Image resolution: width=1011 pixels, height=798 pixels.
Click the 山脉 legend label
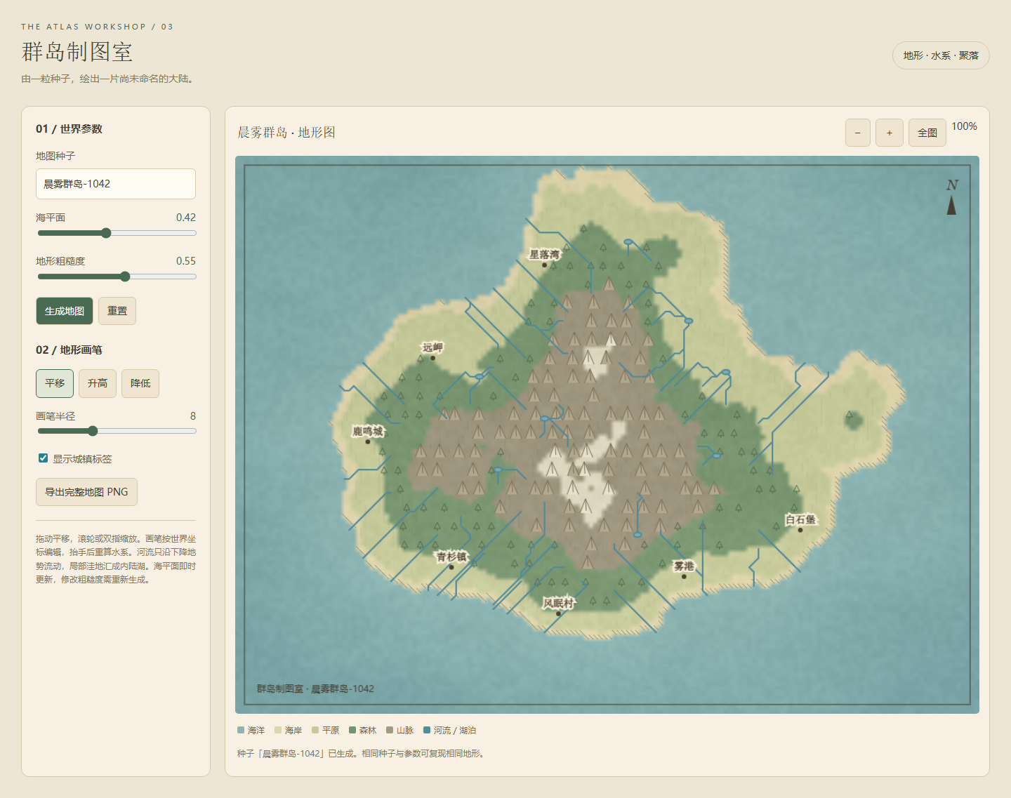pos(405,731)
